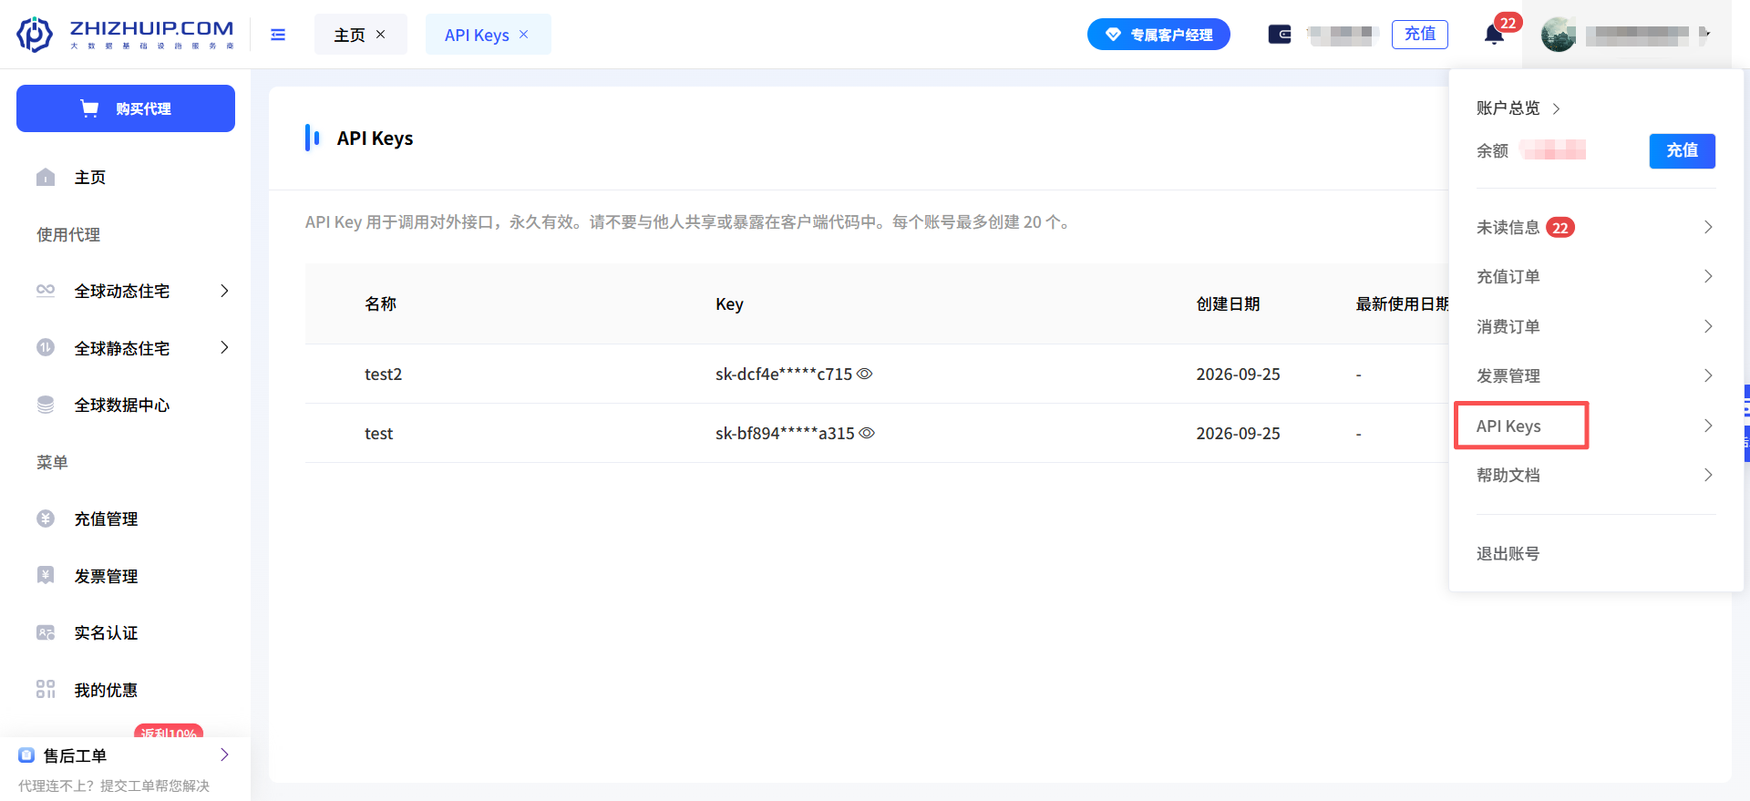Open 售后工单 chevron arrow
The height and width of the screenshot is (801, 1750).
224,755
